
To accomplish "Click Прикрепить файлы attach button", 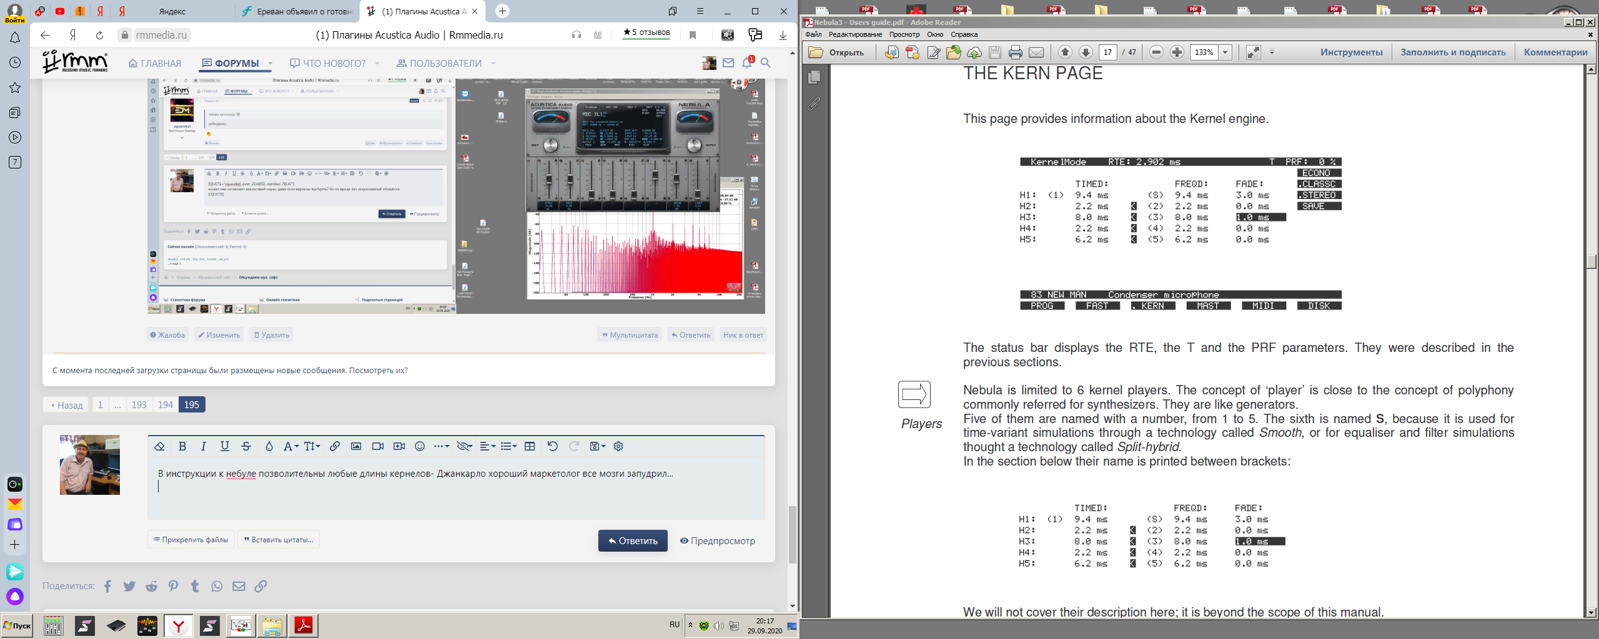I will pyautogui.click(x=191, y=540).
